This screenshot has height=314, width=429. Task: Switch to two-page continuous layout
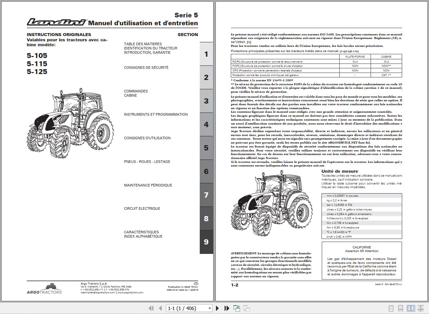pos(420,308)
